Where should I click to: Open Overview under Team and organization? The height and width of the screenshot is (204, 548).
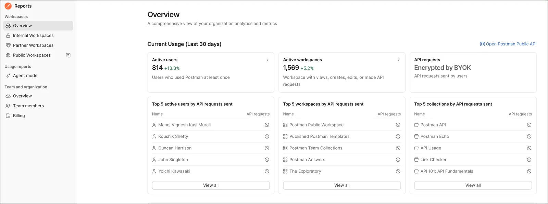[38, 96]
